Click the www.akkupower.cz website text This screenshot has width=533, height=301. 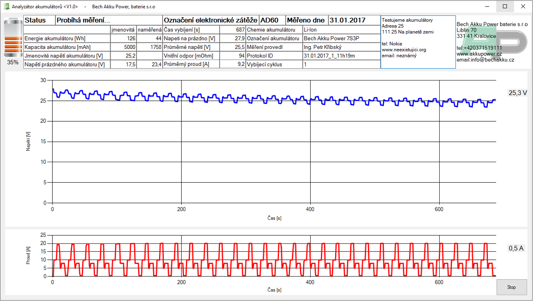point(479,54)
